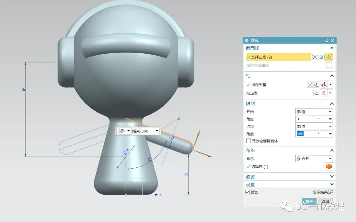Activate the 选择曲线 (2) selection row
The height and width of the screenshot is (222, 356).
point(278,57)
